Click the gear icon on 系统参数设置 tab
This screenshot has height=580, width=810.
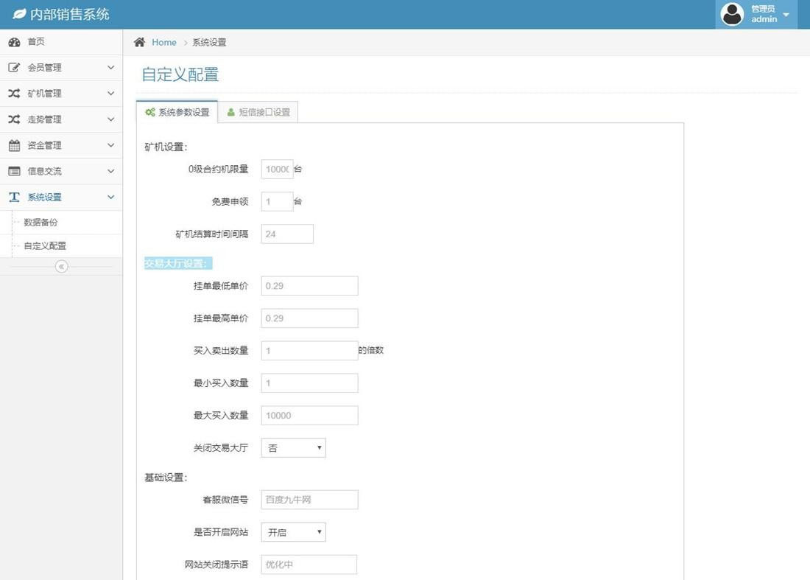[x=149, y=112]
